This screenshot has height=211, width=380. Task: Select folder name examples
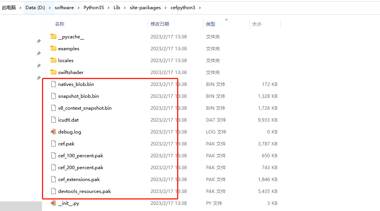(x=69, y=48)
